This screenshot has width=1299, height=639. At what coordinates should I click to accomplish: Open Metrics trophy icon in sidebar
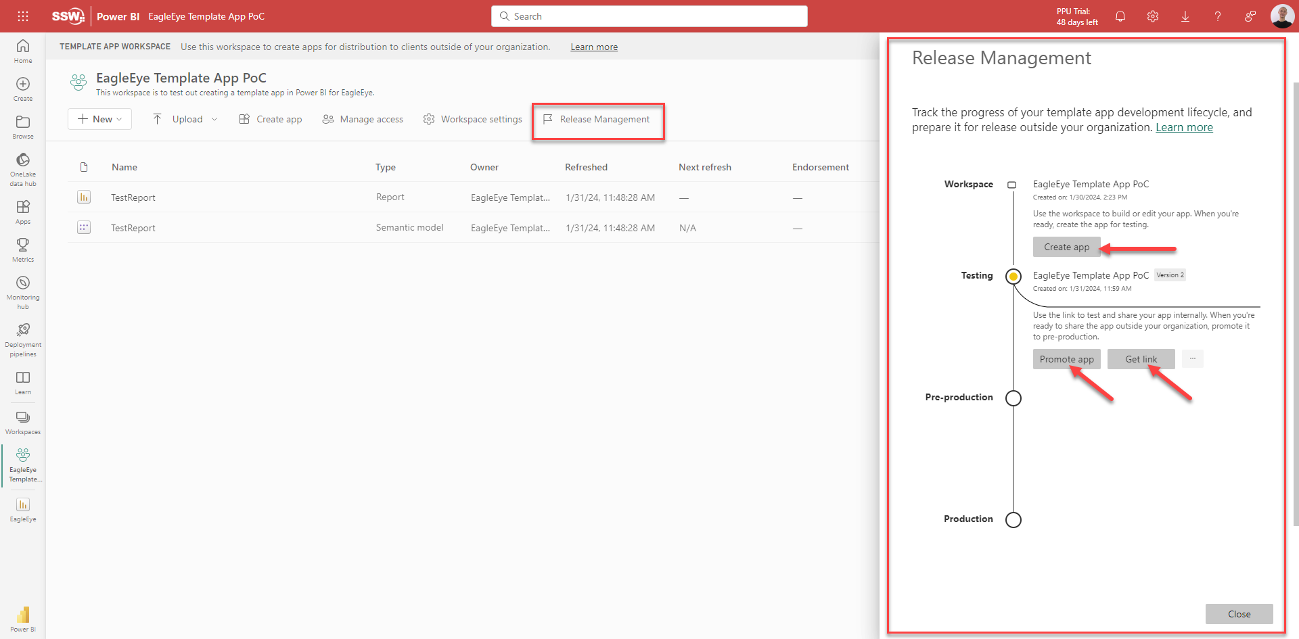click(x=23, y=250)
